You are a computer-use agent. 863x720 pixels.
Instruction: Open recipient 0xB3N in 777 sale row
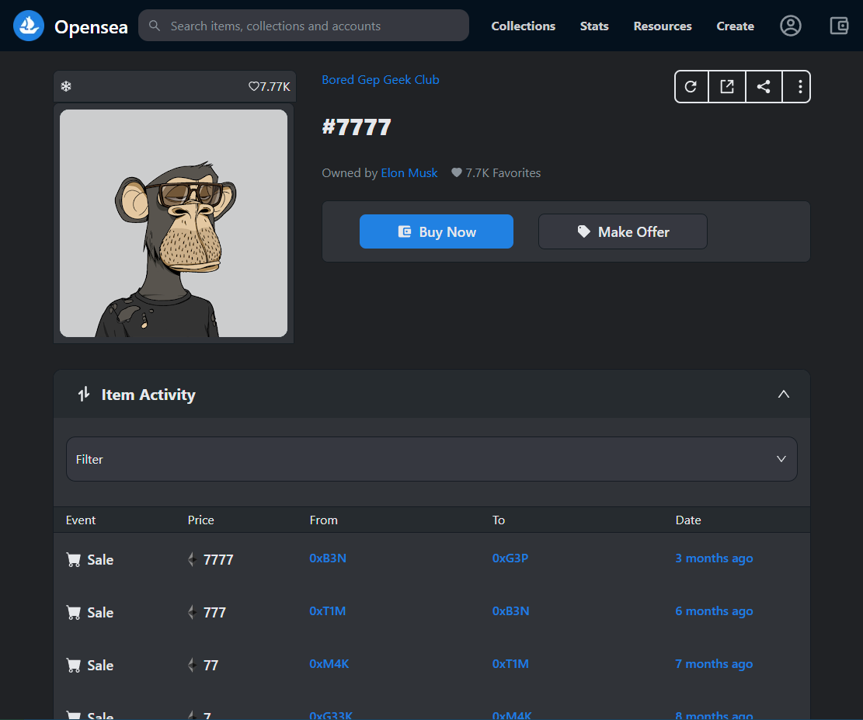point(511,611)
